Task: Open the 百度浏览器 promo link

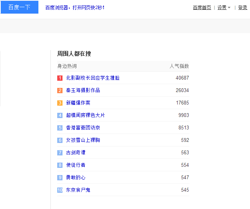Action: click(75, 8)
